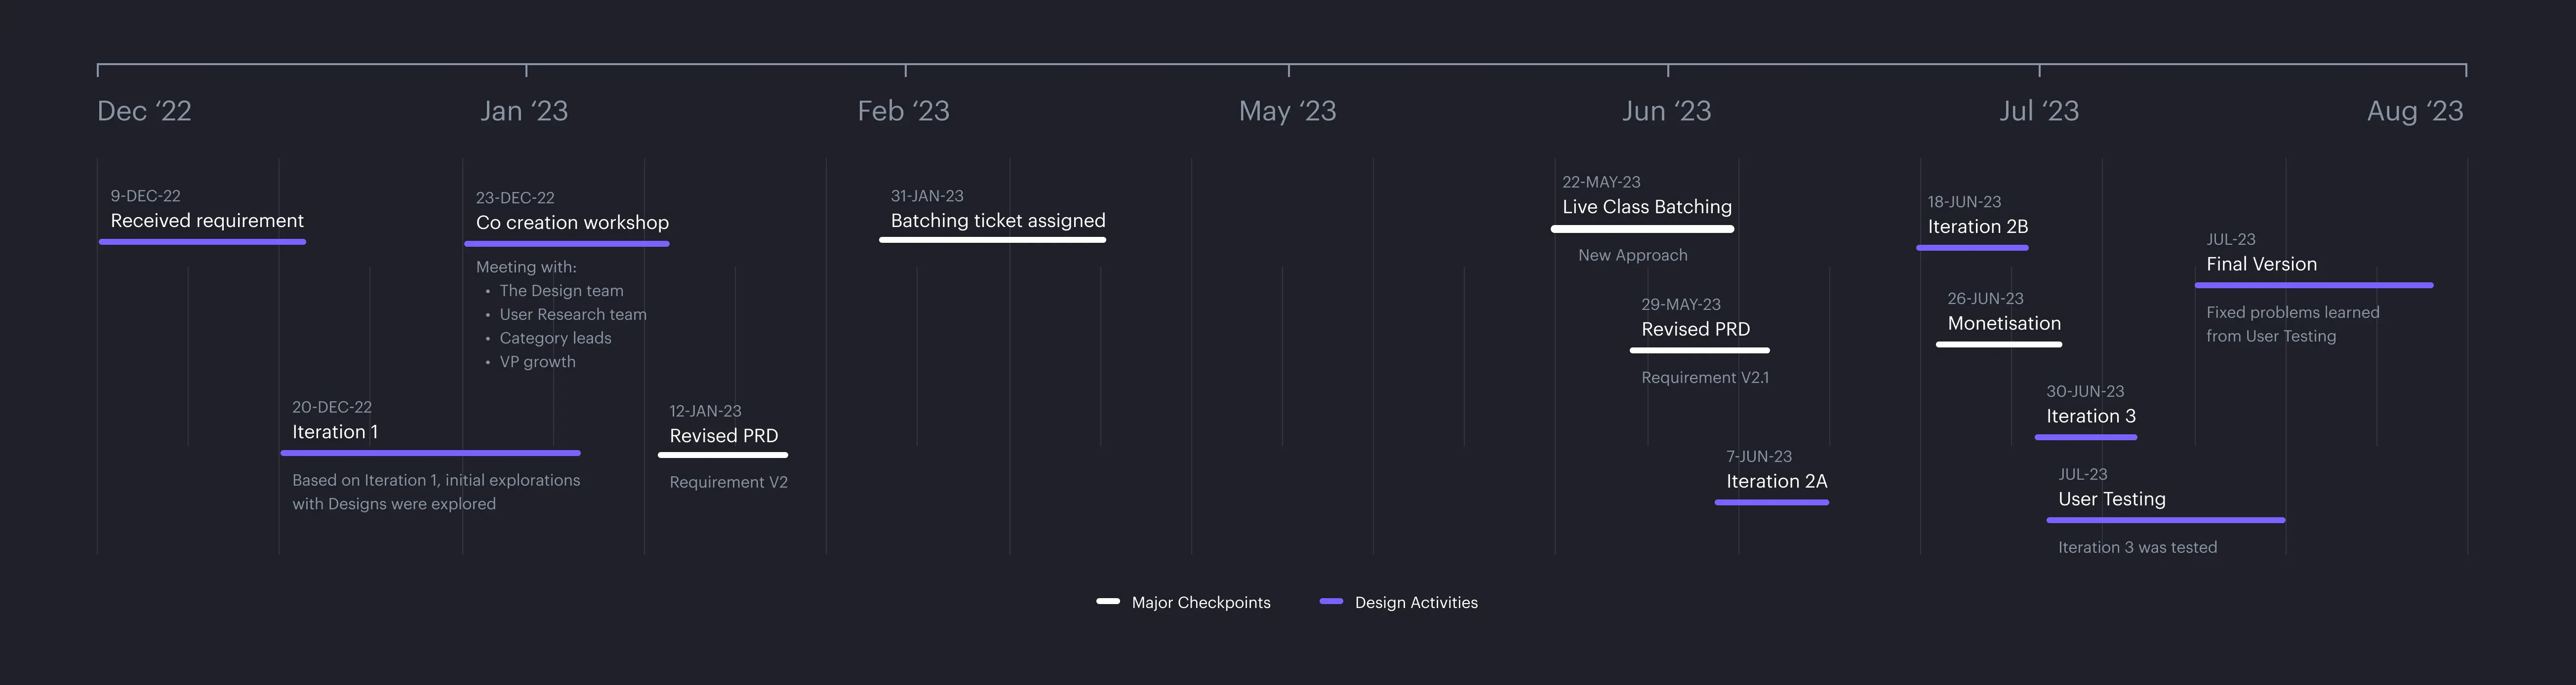2576x685 pixels.
Task: Select Batching ticket assigned checkpoint
Action: click(997, 221)
